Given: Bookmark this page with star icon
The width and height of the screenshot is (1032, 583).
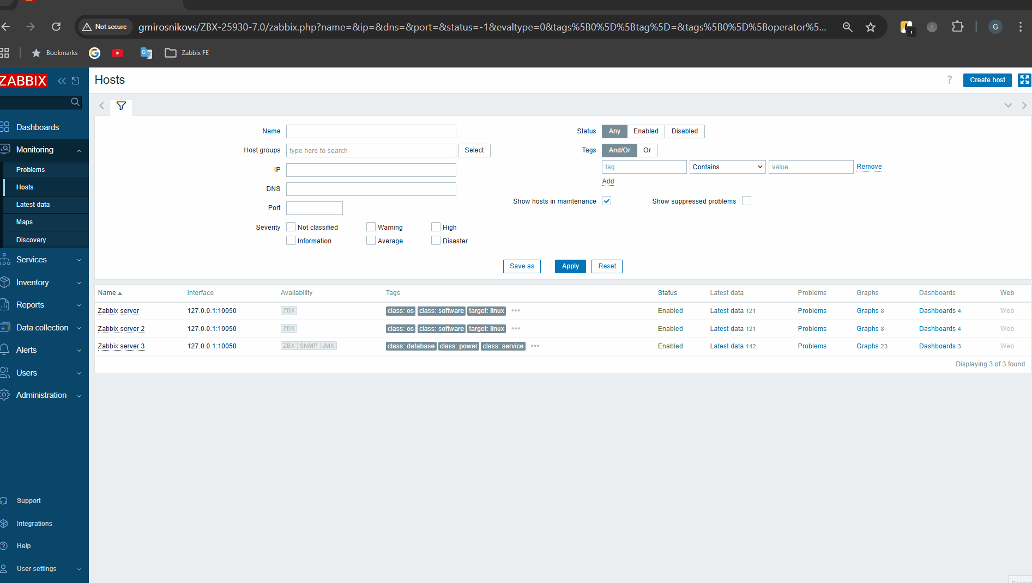Looking at the screenshot, I should pyautogui.click(x=871, y=27).
